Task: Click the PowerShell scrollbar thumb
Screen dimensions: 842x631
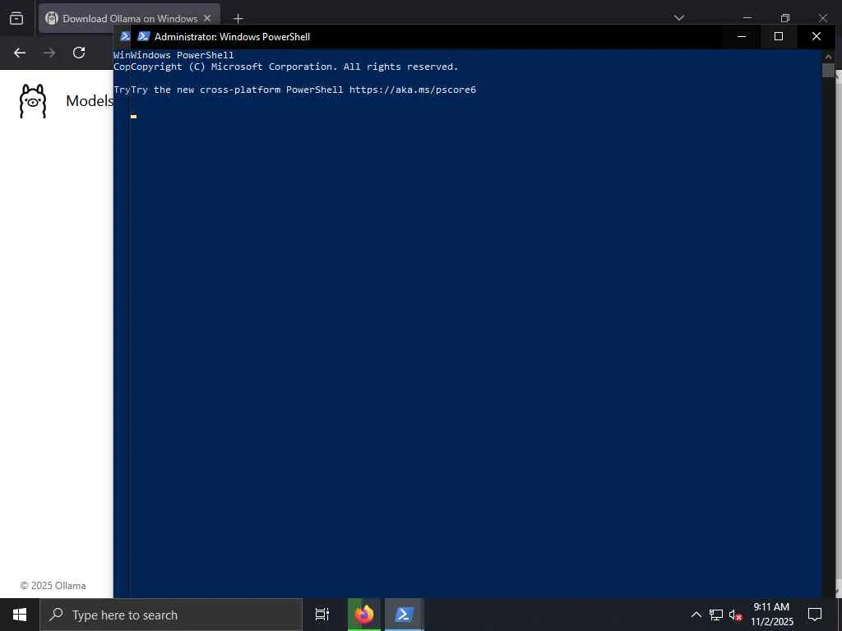Action: pyautogui.click(x=828, y=71)
